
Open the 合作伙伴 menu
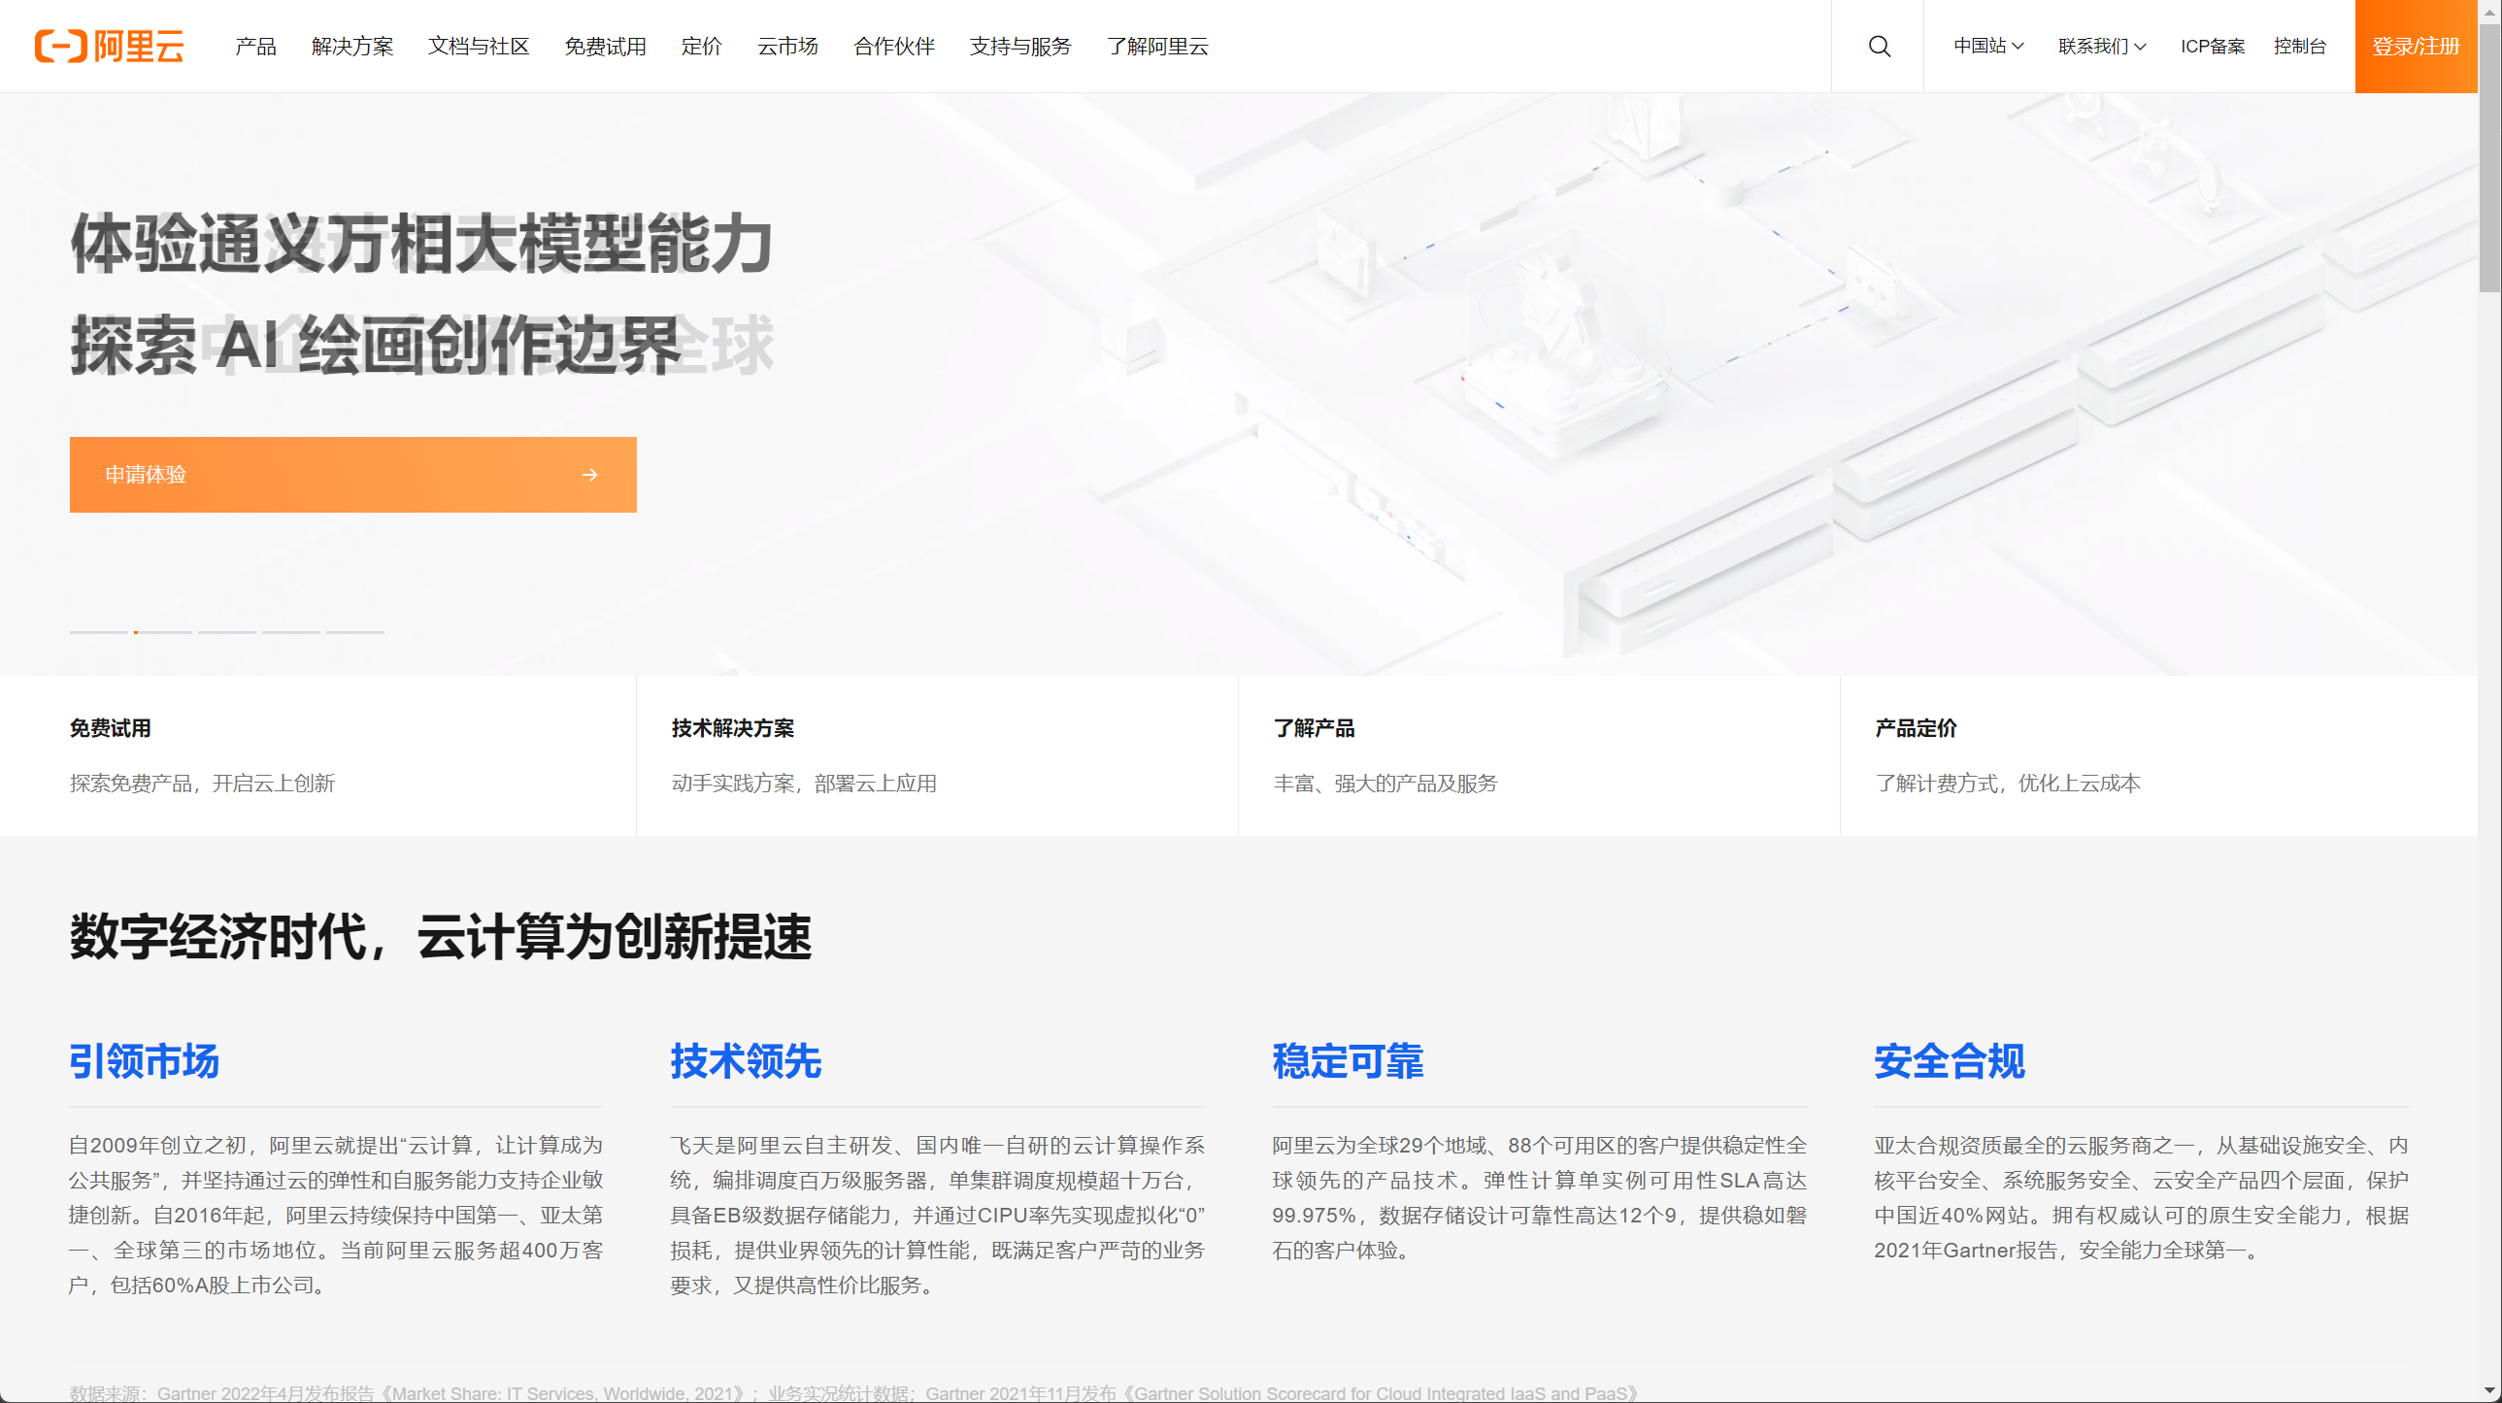pyautogui.click(x=893, y=46)
